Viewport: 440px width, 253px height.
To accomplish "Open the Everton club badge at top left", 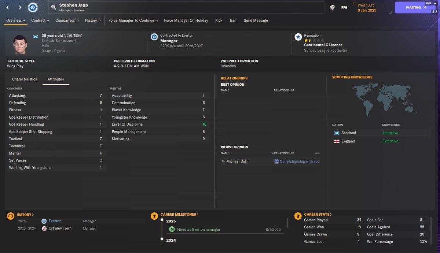I will (x=33, y=7).
